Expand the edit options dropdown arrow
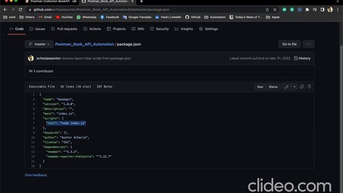Screen dimensions: 343x193 click(x=294, y=87)
